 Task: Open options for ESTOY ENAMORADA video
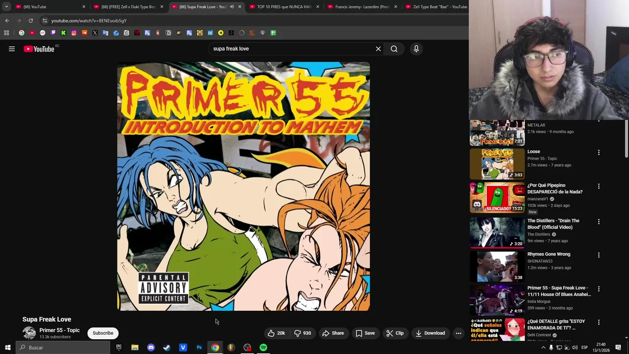click(x=599, y=322)
